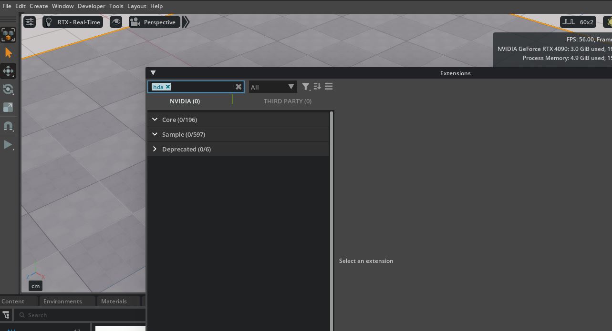Open the Tools menu
Image resolution: width=612 pixels, height=331 pixels.
[116, 6]
